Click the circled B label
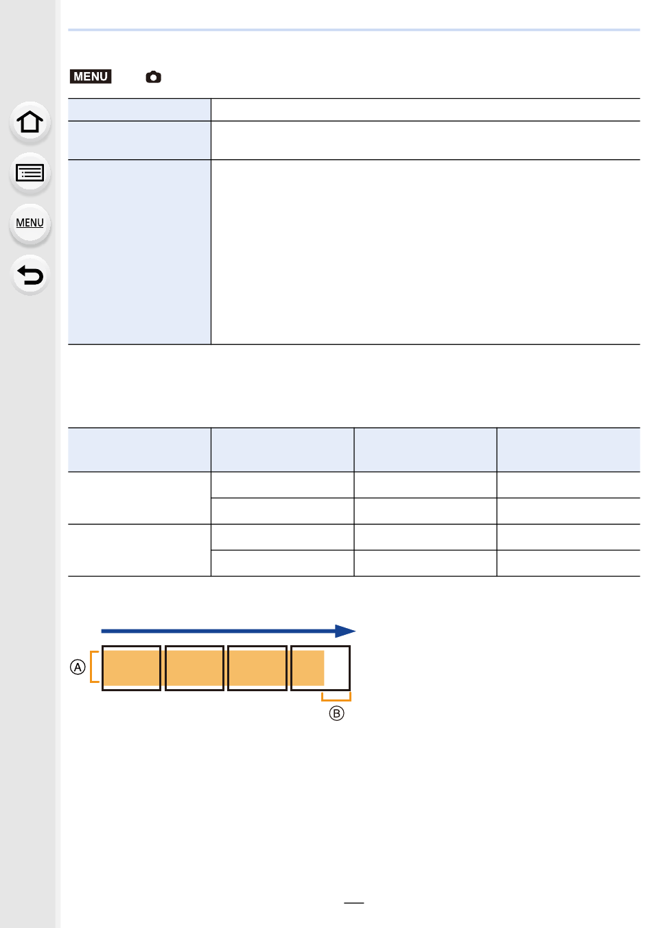 336,713
